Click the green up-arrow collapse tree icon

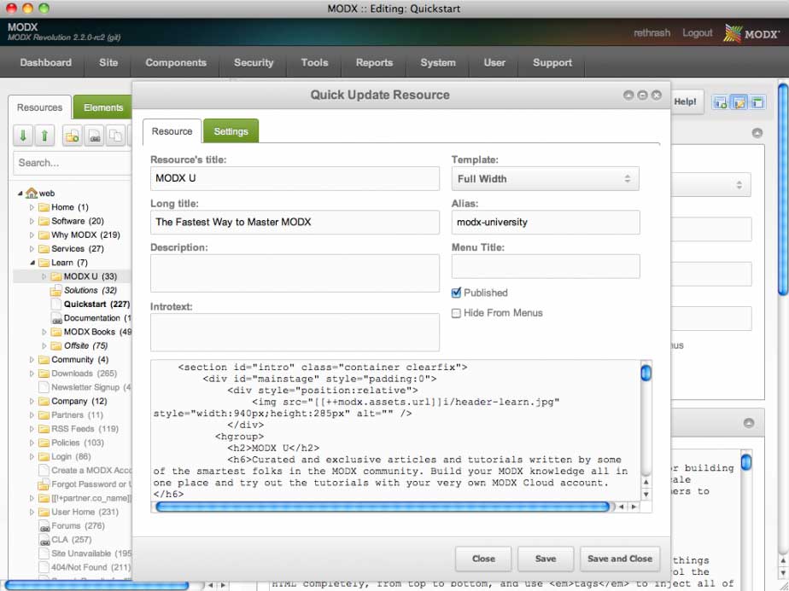(x=44, y=136)
